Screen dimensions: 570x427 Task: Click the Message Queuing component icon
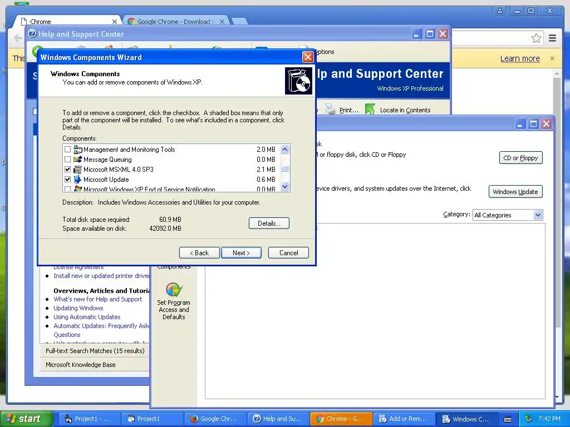coord(77,160)
